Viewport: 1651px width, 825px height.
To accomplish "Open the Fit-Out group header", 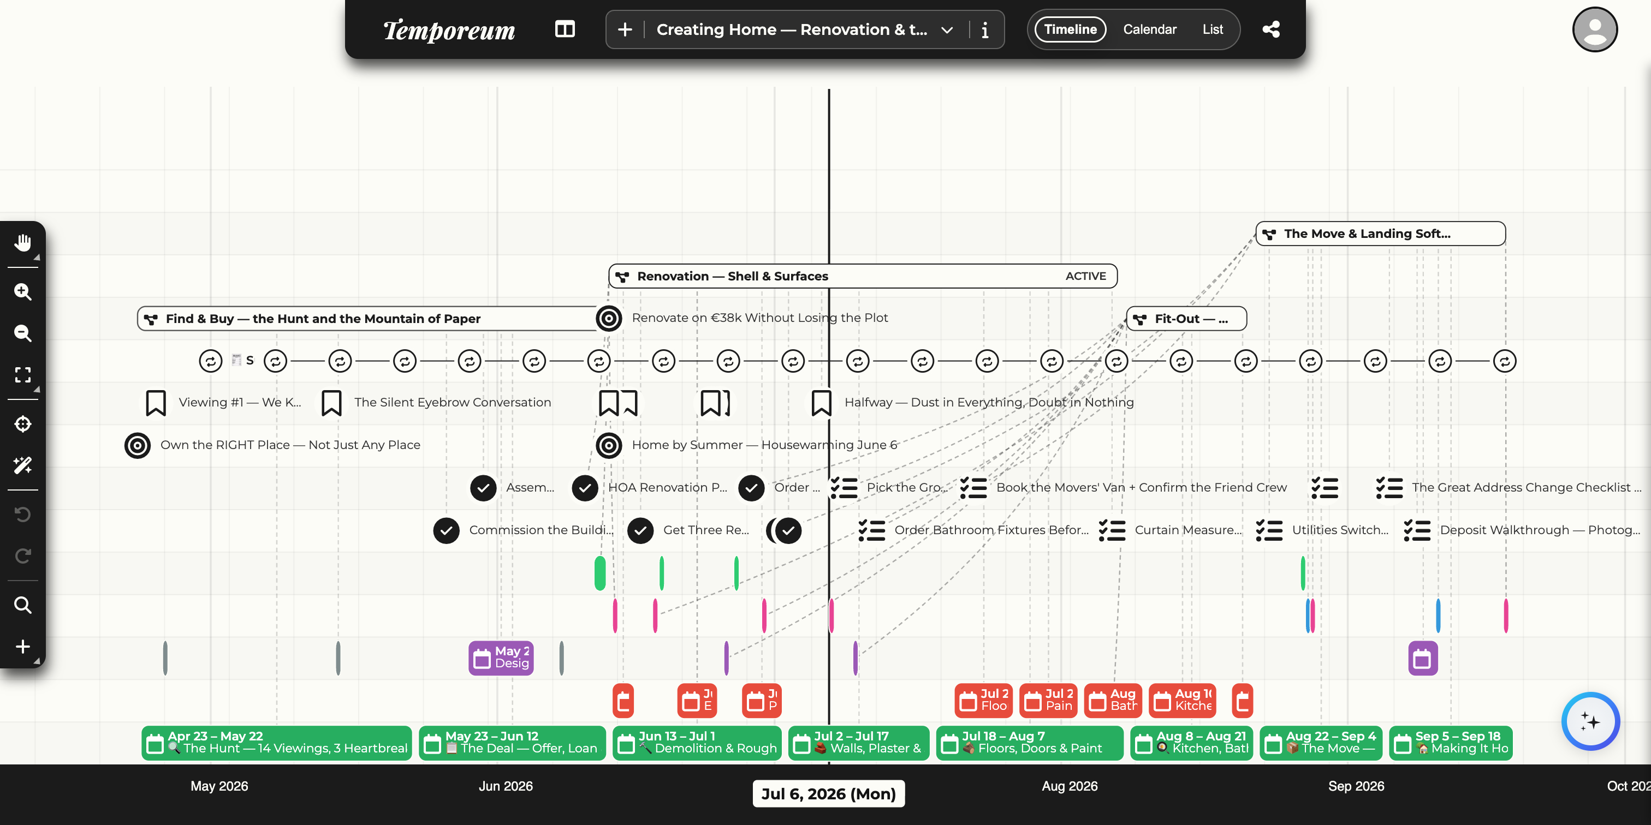I will 1186,318.
